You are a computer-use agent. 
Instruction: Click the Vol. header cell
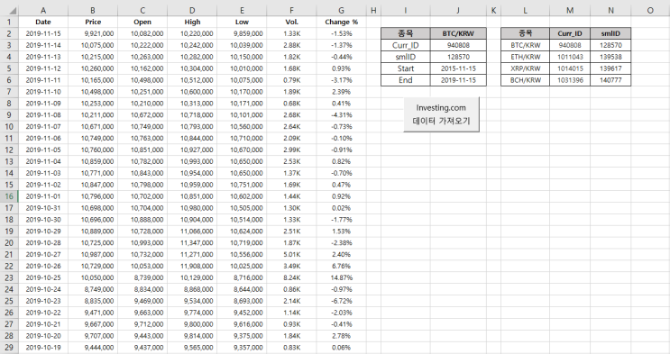(291, 22)
